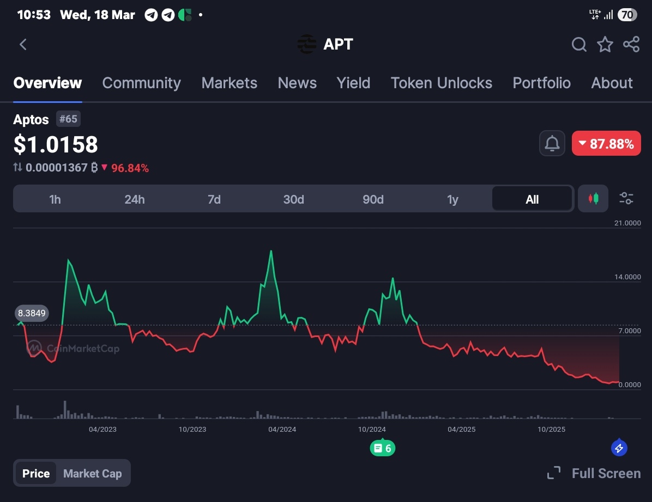
Task: Tap the 10/2023 date axis label
Action: point(192,430)
